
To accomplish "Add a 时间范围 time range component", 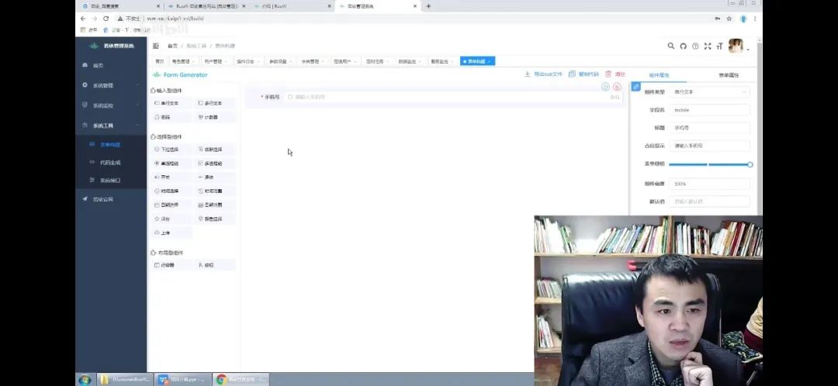I will pyautogui.click(x=214, y=191).
